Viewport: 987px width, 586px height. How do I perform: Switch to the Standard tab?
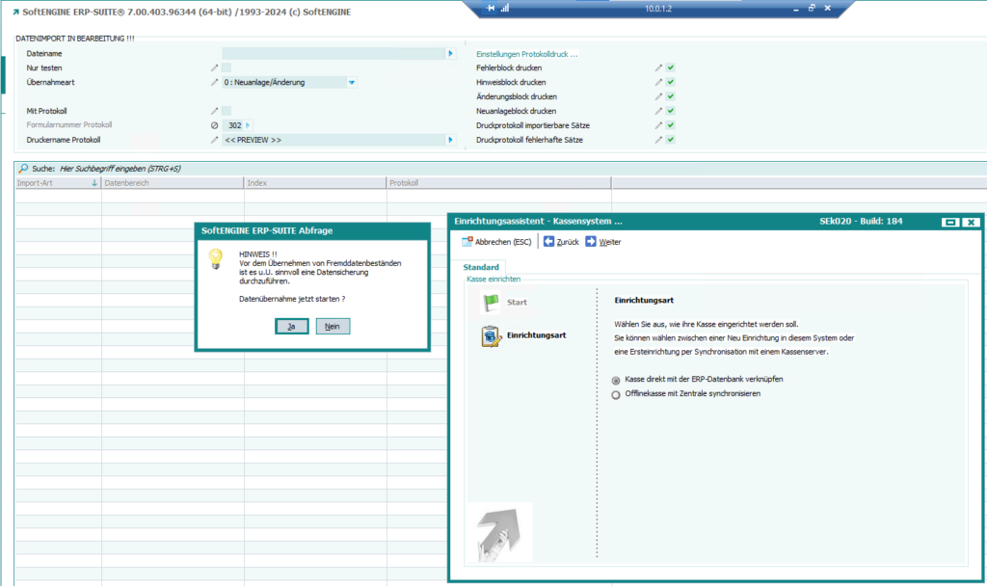click(480, 267)
